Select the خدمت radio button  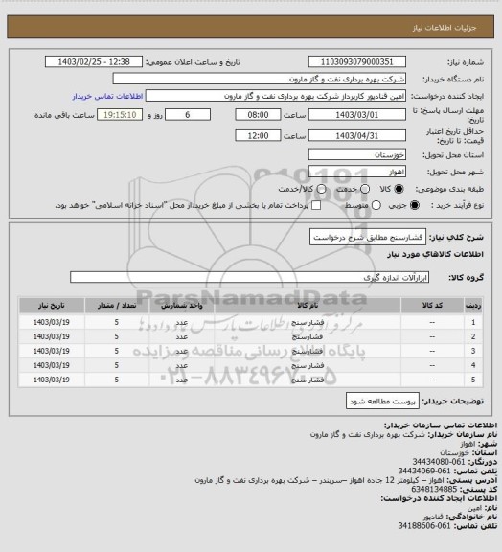coord(365,189)
